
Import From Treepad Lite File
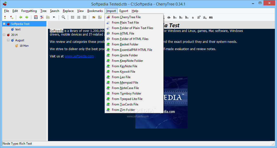134,99
